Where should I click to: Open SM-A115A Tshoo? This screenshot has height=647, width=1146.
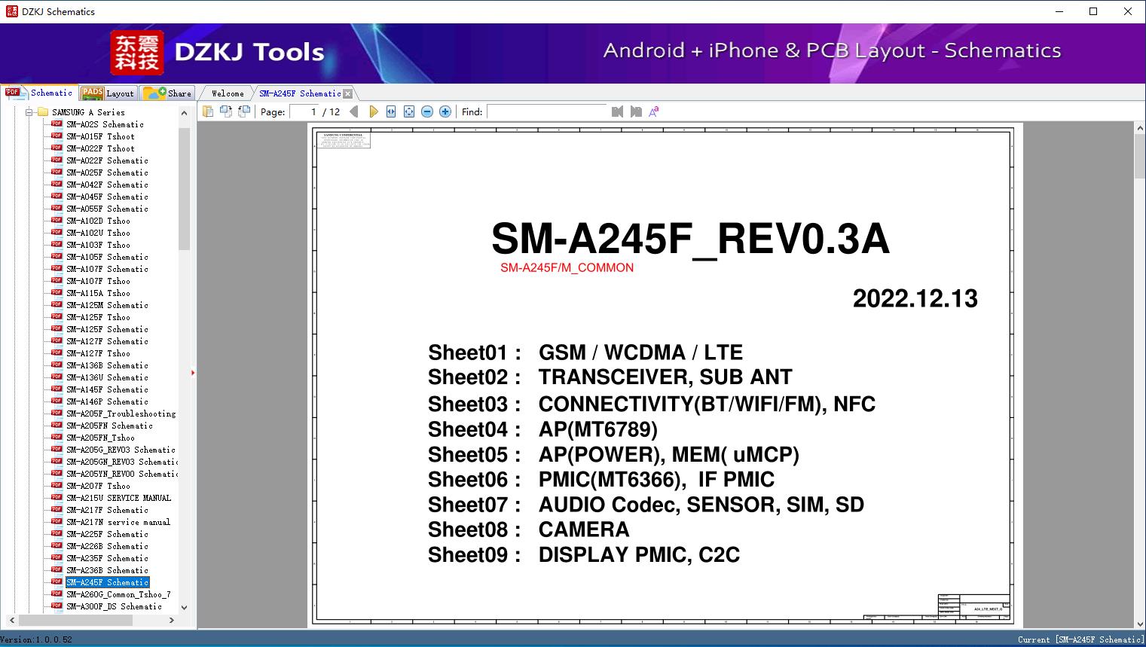(x=98, y=293)
